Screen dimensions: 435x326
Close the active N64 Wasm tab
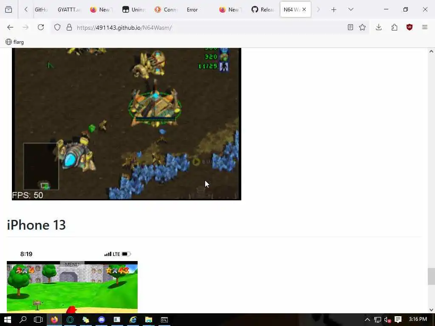click(x=304, y=10)
